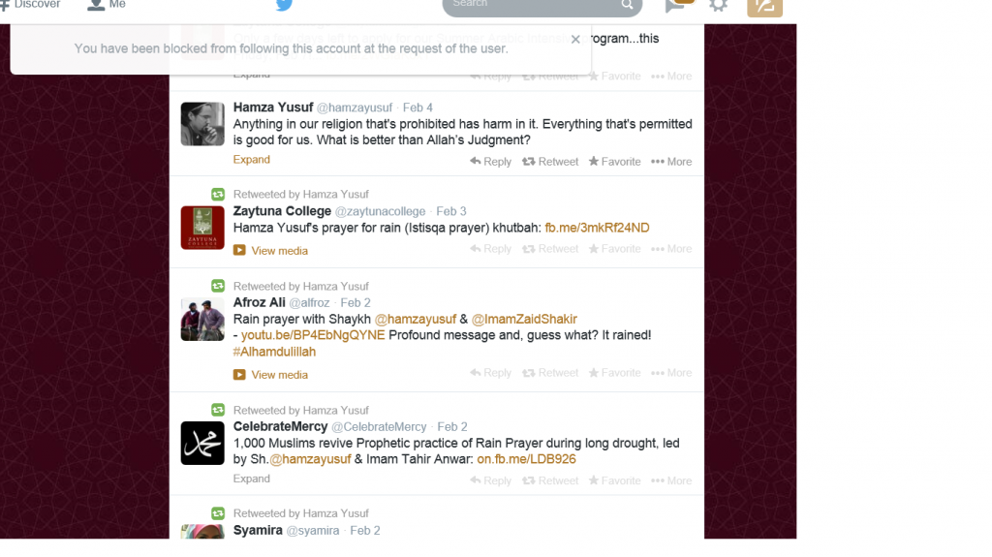Open More options on Hamza Yusuf tweet

(671, 162)
